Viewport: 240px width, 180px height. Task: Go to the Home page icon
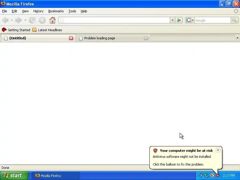[x=52, y=20]
